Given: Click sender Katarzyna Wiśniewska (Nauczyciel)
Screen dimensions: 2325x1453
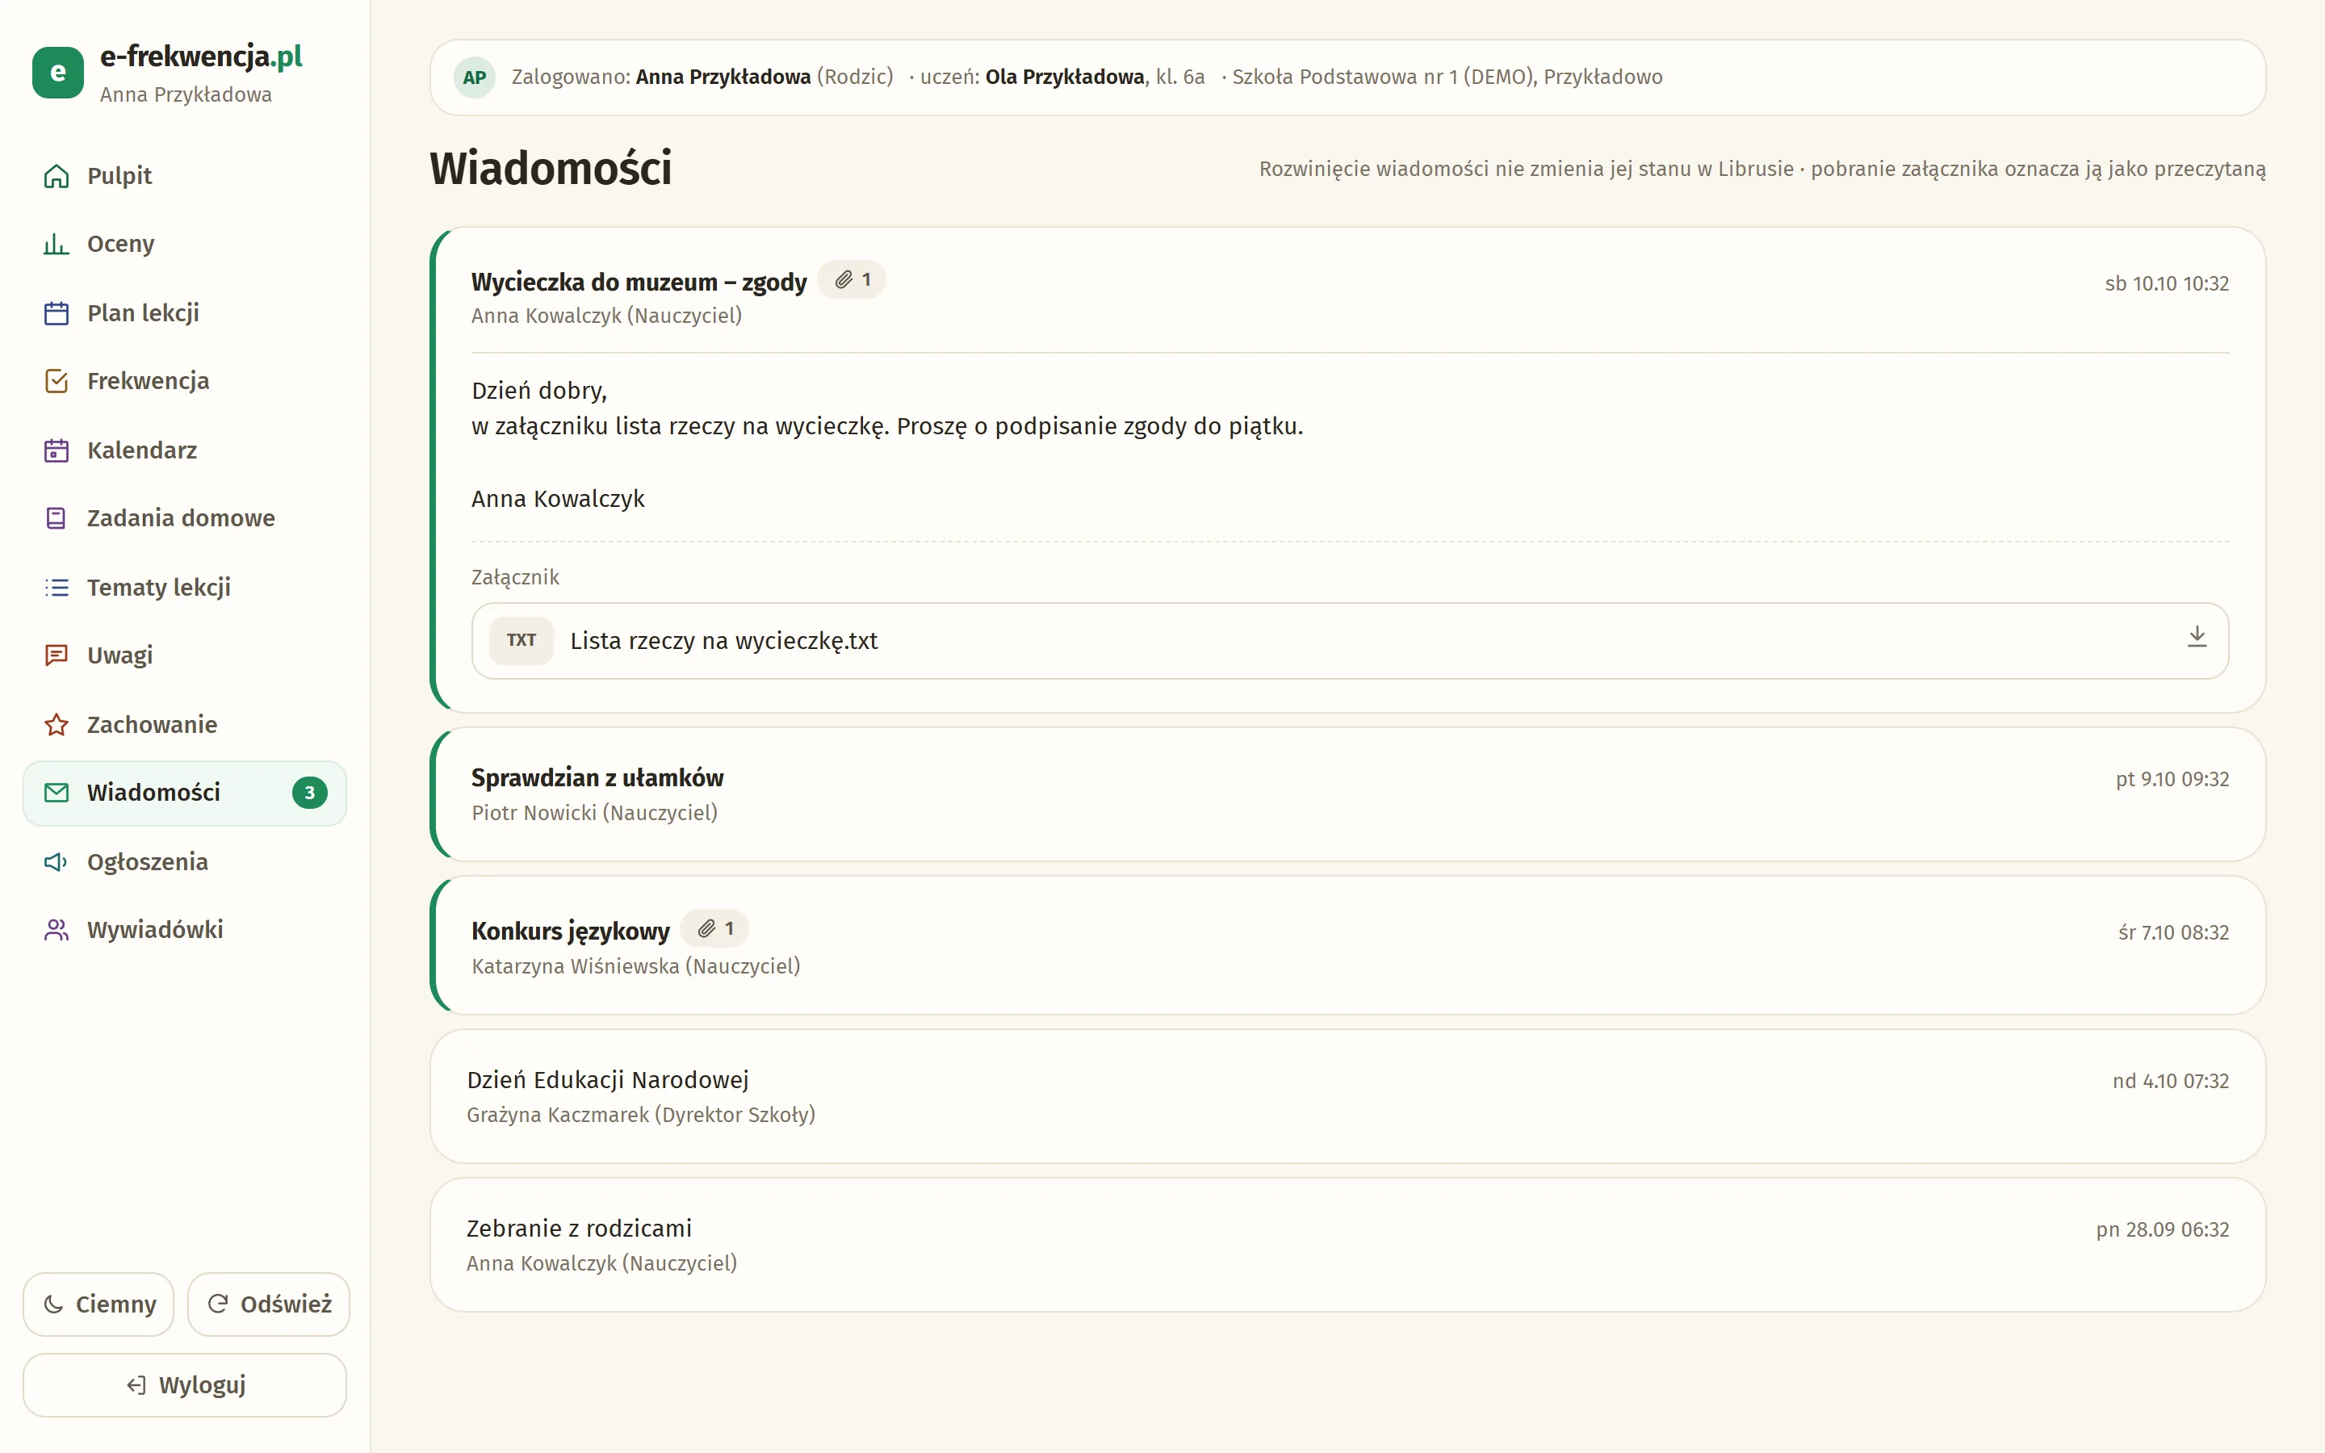Looking at the screenshot, I should (636, 967).
